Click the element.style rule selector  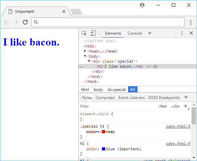coord(94,114)
